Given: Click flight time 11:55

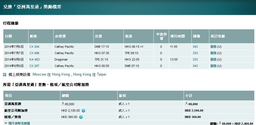Looking at the screenshot, I should tap(174, 47).
